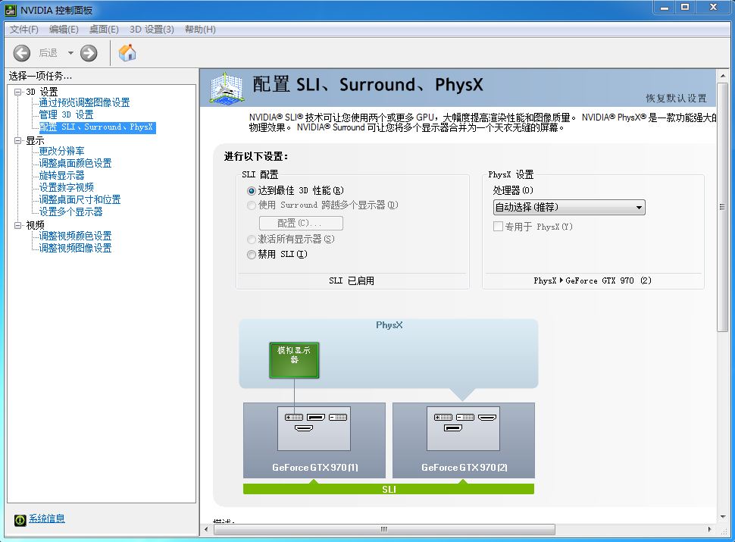Open 调整桌面颜色设置 task

pyautogui.click(x=75, y=163)
